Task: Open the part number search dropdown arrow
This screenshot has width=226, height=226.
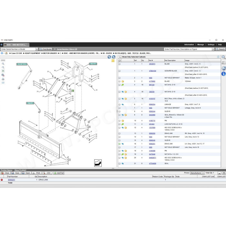Action: click(213, 49)
